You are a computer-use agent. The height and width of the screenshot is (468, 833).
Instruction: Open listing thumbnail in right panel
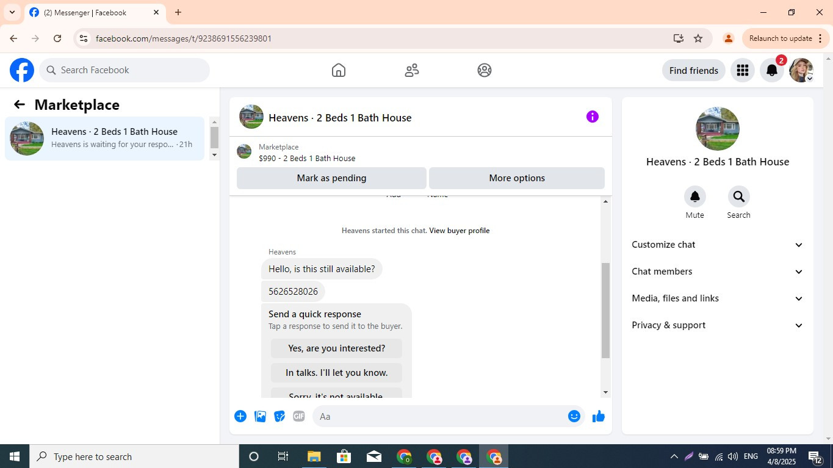(718, 129)
